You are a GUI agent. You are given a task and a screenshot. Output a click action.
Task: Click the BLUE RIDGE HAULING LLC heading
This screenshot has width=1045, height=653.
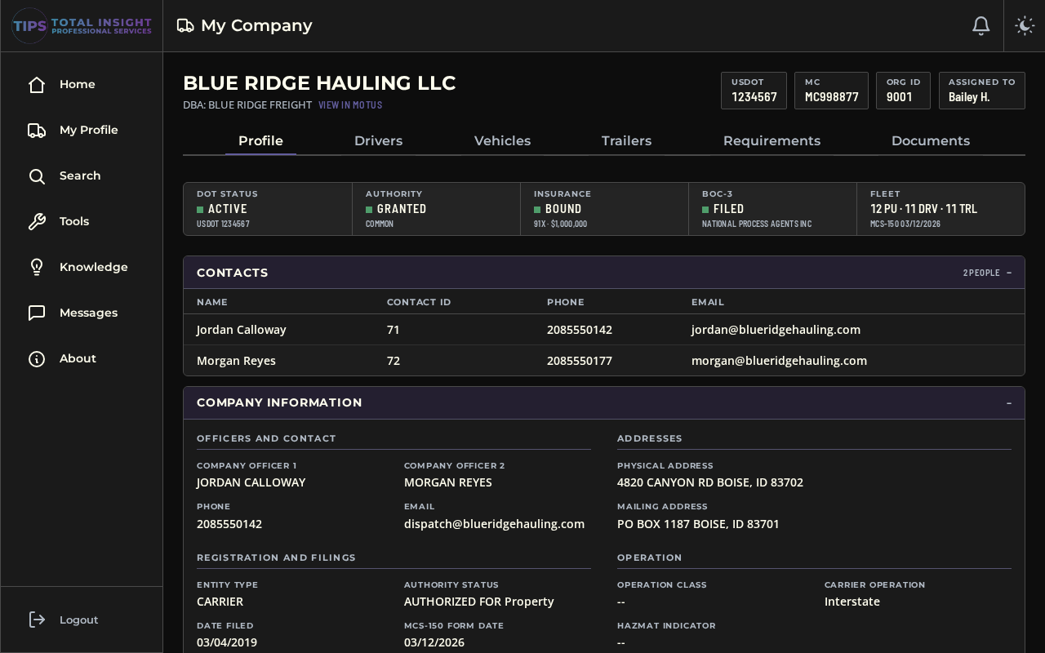click(319, 83)
